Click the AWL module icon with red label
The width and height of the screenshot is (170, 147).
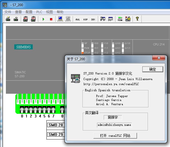(25, 19)
